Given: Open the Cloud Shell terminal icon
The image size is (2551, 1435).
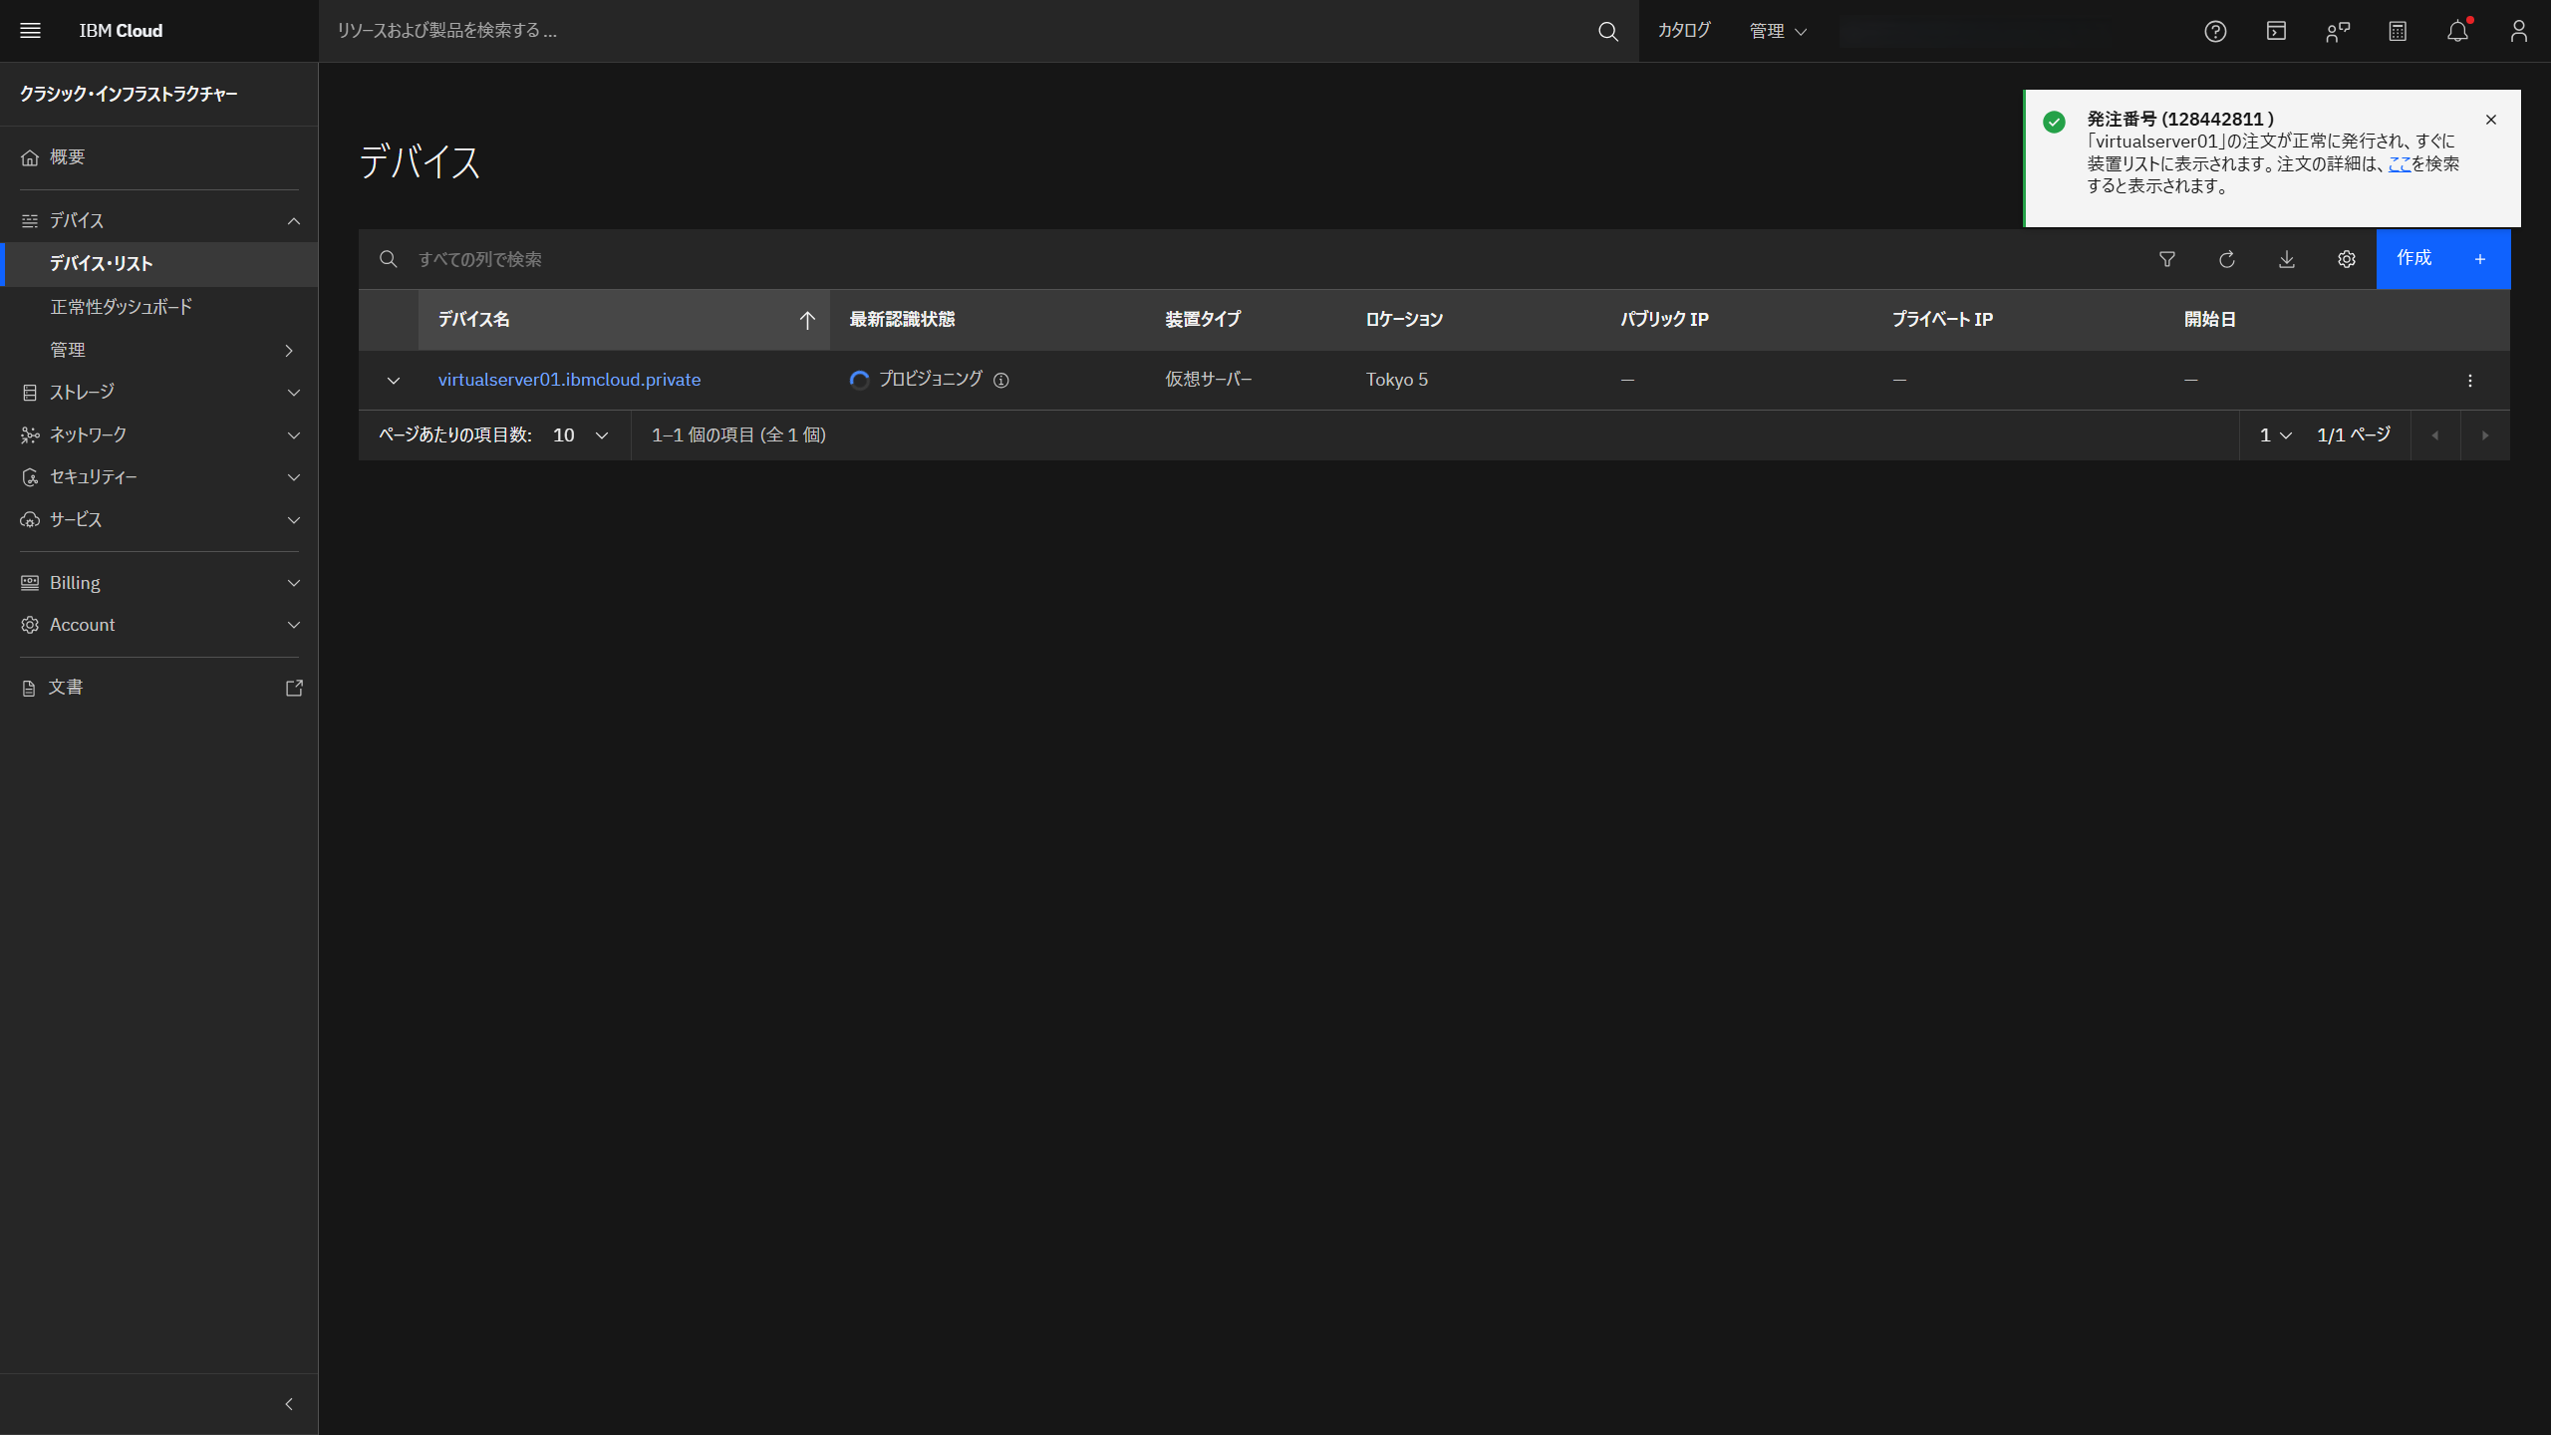Looking at the screenshot, I should [x=2275, y=31].
